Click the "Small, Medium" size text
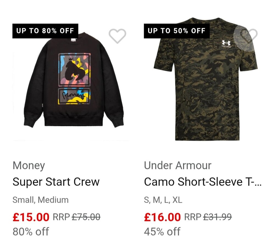 [41, 200]
